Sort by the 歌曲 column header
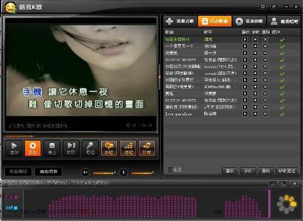The height and width of the screenshot is (221, 303). [169, 32]
